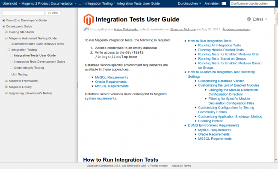Open Integration Testing breadcrumb
This screenshot has height=169, width=278.
99,3
